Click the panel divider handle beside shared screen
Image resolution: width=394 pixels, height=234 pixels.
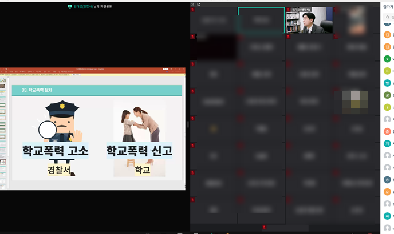pos(188,124)
